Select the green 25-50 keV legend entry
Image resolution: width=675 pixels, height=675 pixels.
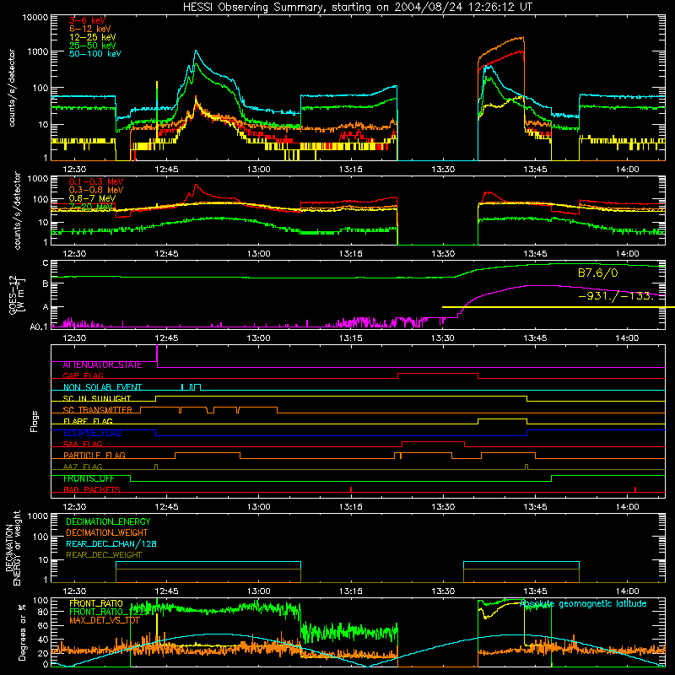point(93,46)
